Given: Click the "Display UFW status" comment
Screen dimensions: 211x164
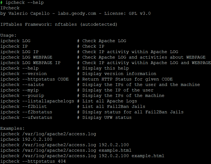Looking at the screenshot, I should coord(107,117).
